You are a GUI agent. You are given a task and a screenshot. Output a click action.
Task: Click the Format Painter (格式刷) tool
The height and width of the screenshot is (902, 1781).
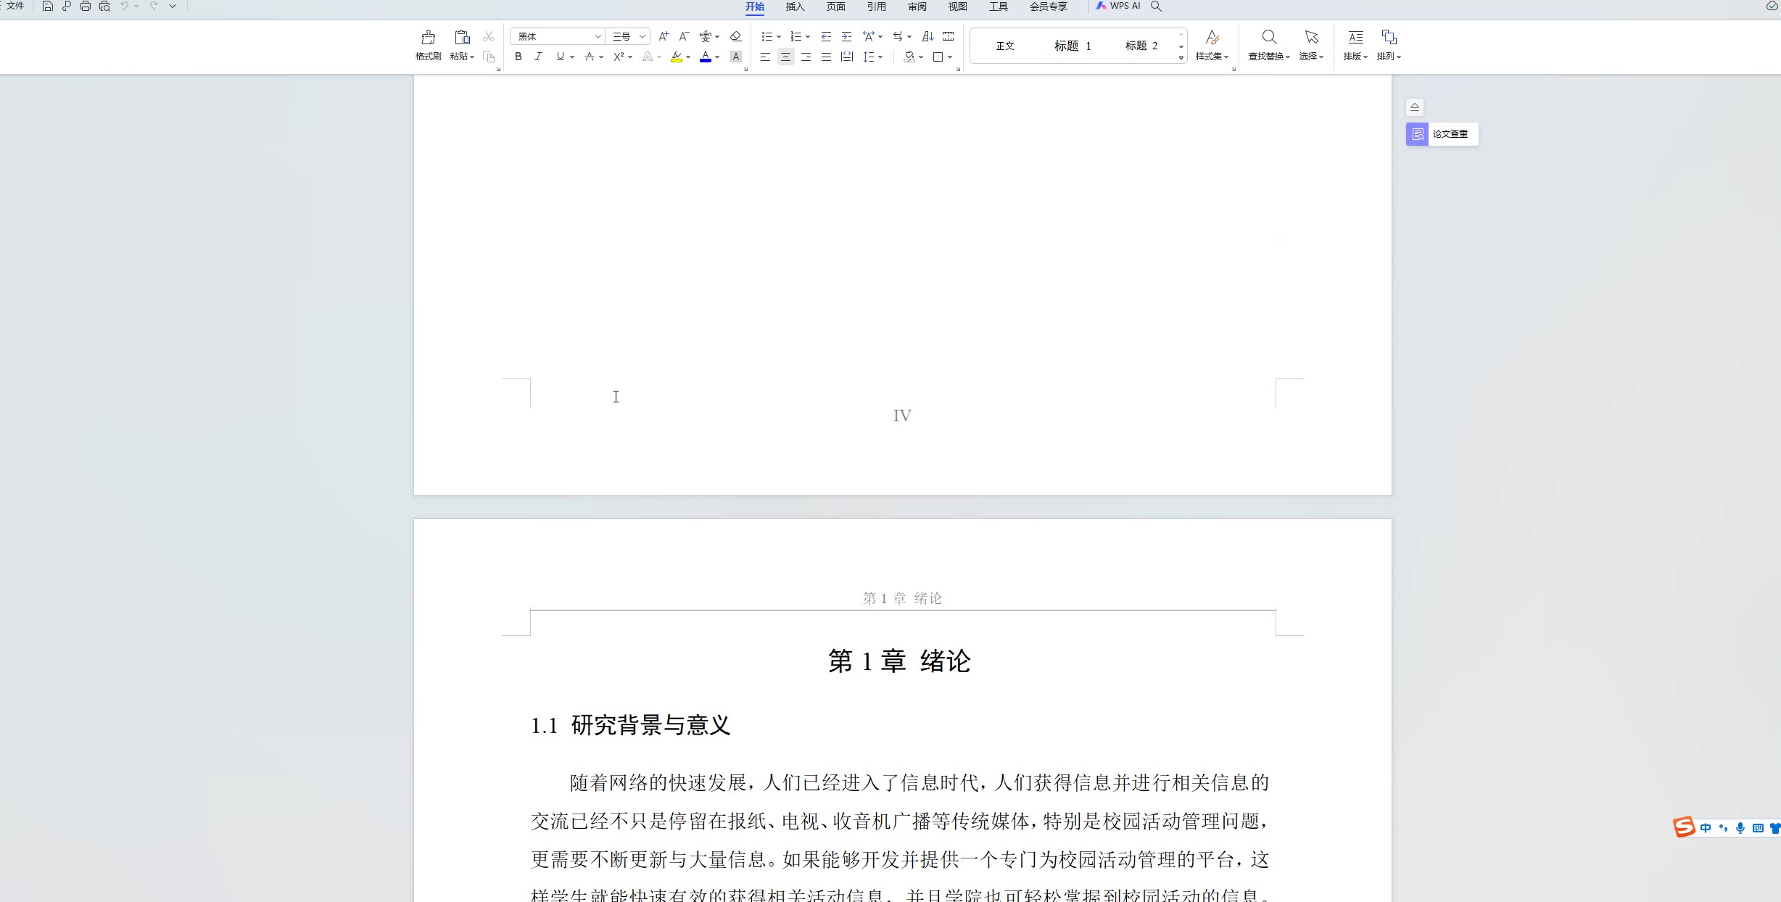click(x=428, y=45)
